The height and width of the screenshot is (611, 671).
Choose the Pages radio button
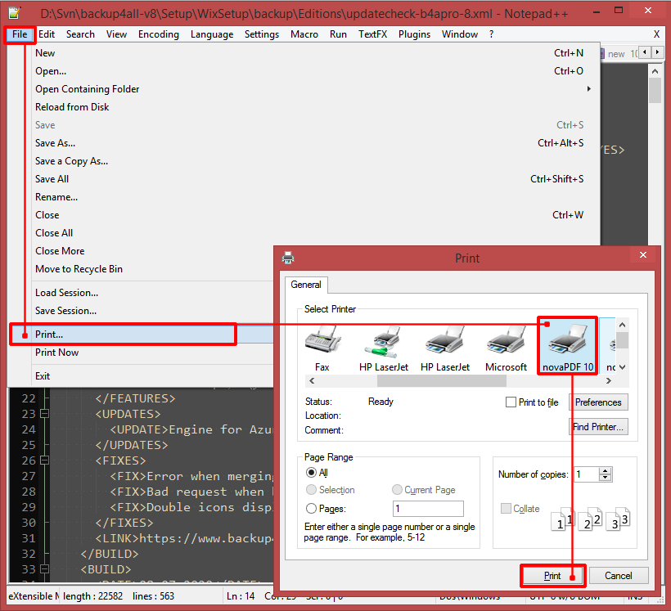[311, 509]
